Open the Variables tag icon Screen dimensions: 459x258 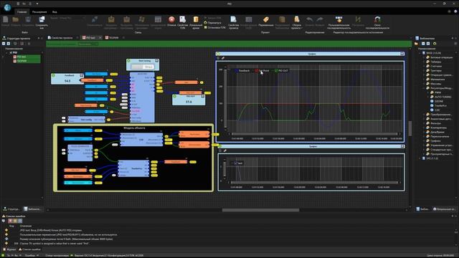[266, 19]
